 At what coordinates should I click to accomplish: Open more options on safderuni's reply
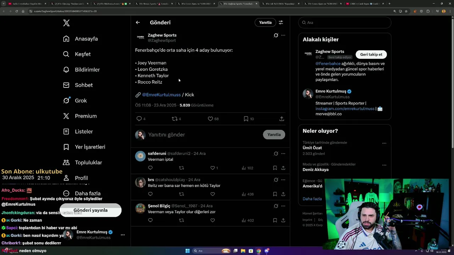tap(283, 153)
